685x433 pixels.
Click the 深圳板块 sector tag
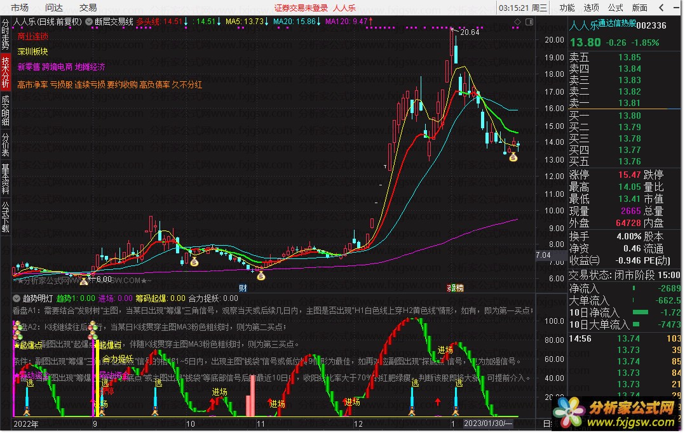33,51
